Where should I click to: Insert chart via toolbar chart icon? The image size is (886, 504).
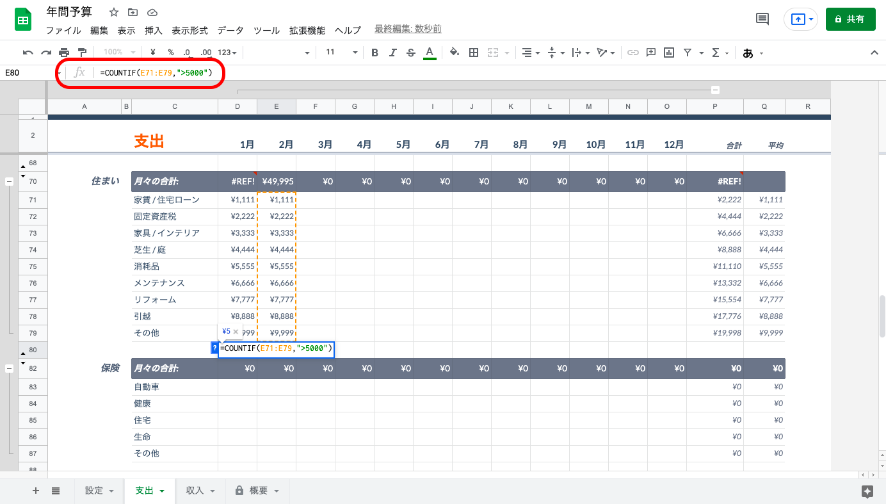click(669, 53)
